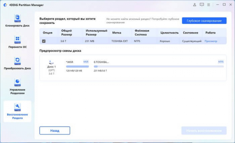The height and width of the screenshot is (143, 235).
Task: Click the 4DDiG app logo
Action: [x=5, y=5]
